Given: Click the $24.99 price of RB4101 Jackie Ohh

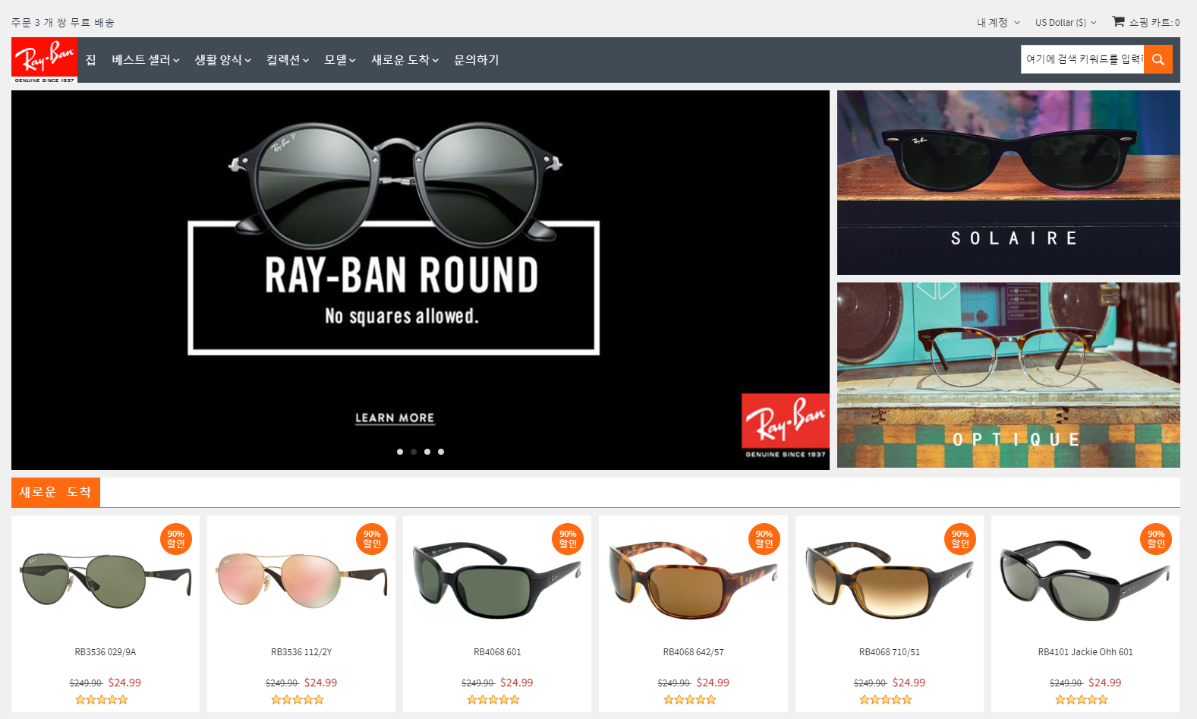Looking at the screenshot, I should click(x=1104, y=683).
